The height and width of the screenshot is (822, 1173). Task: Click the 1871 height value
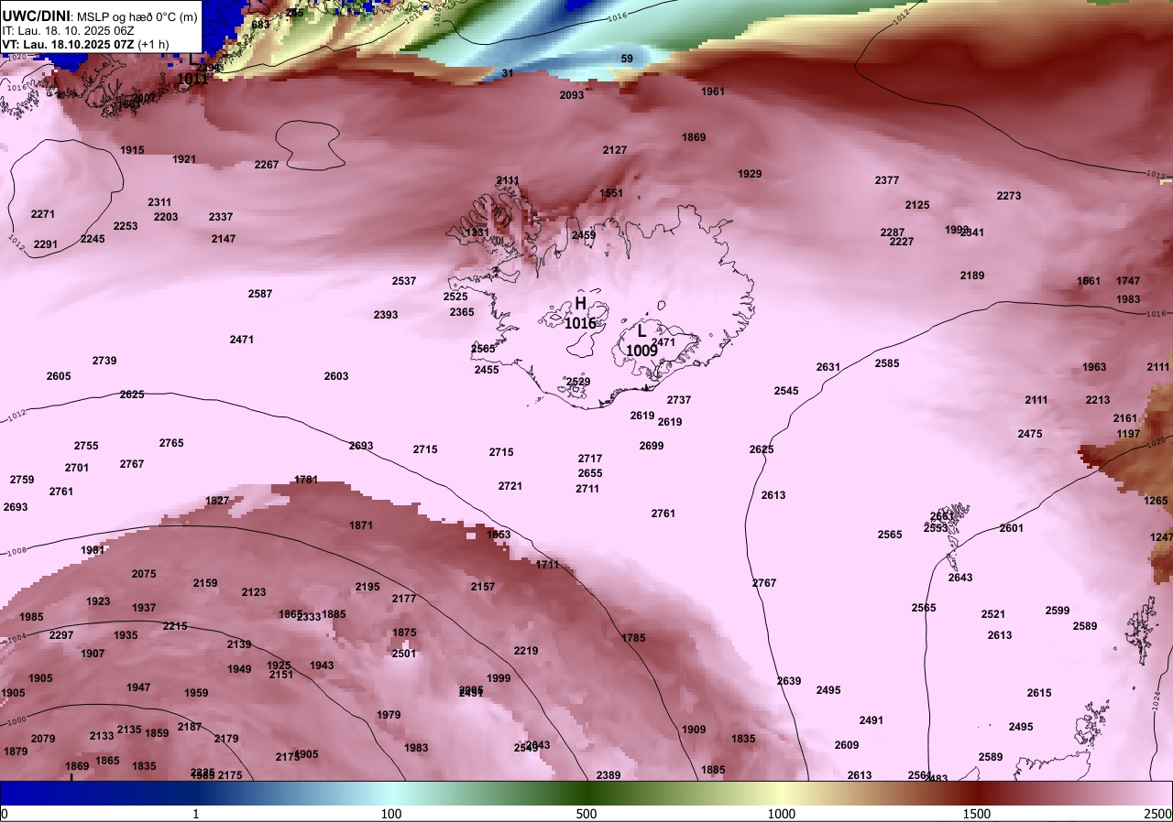point(361,525)
